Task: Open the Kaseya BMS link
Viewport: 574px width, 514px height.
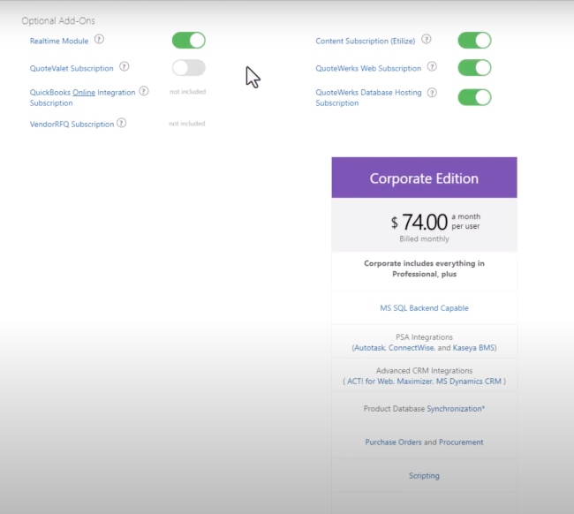Action: click(473, 347)
